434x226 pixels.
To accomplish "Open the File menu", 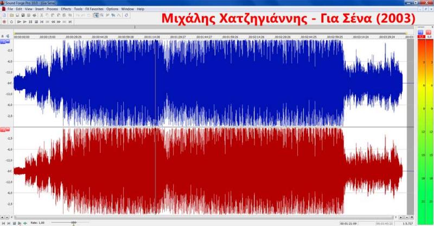I will pos(10,9).
